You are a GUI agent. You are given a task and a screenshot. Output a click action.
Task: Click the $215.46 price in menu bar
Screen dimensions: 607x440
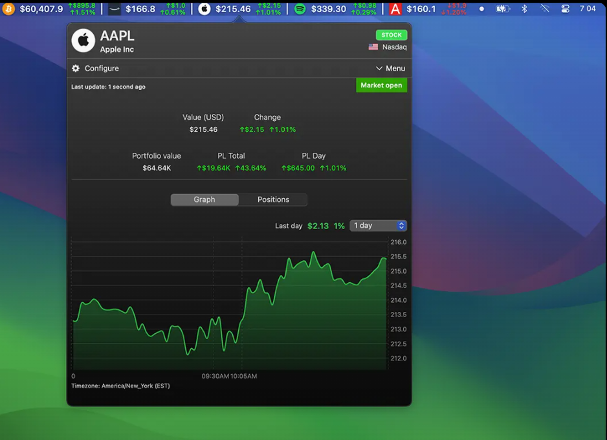coord(233,9)
